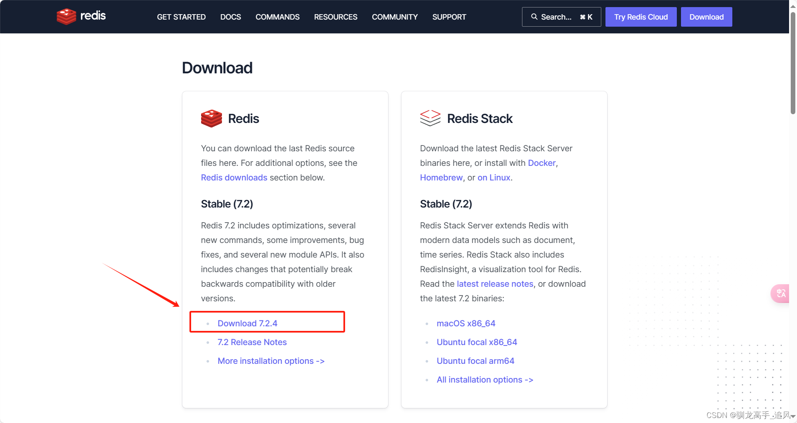Viewport: 797px width, 423px height.
Task: Click the Redis logo in the navbar
Action: point(81,16)
